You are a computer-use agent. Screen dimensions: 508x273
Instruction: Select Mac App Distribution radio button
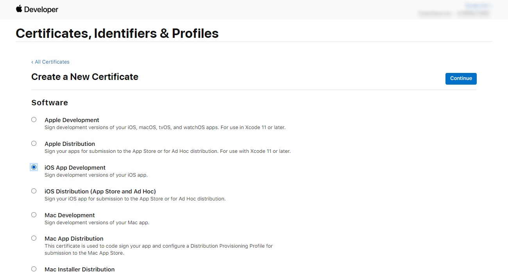tap(34, 238)
